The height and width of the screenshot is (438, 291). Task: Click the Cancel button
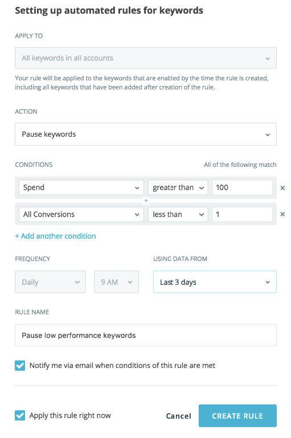[x=178, y=416]
